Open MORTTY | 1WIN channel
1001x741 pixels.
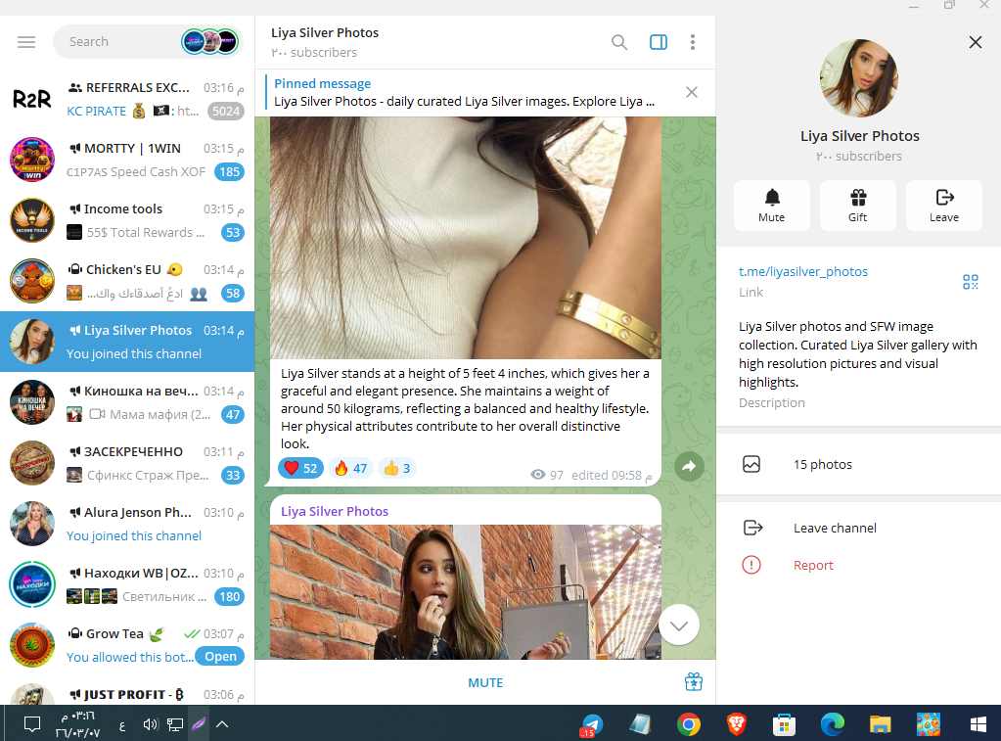click(x=127, y=160)
